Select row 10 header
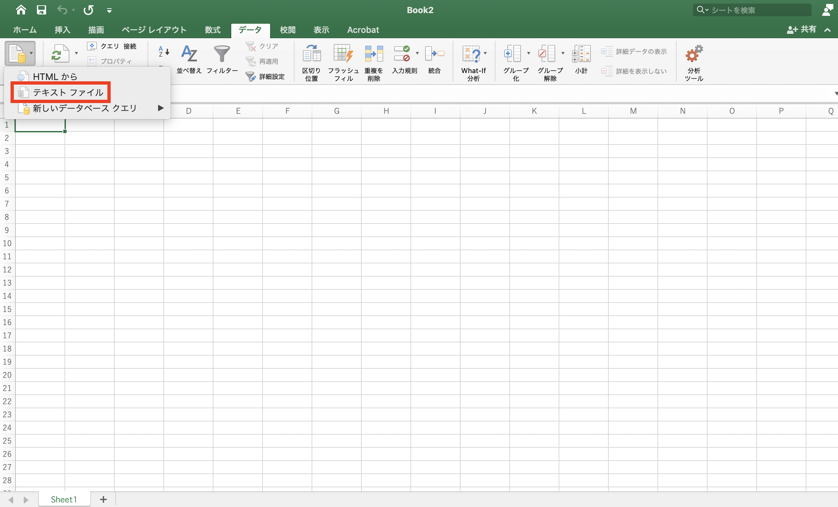This screenshot has height=507, width=838. coord(7,243)
